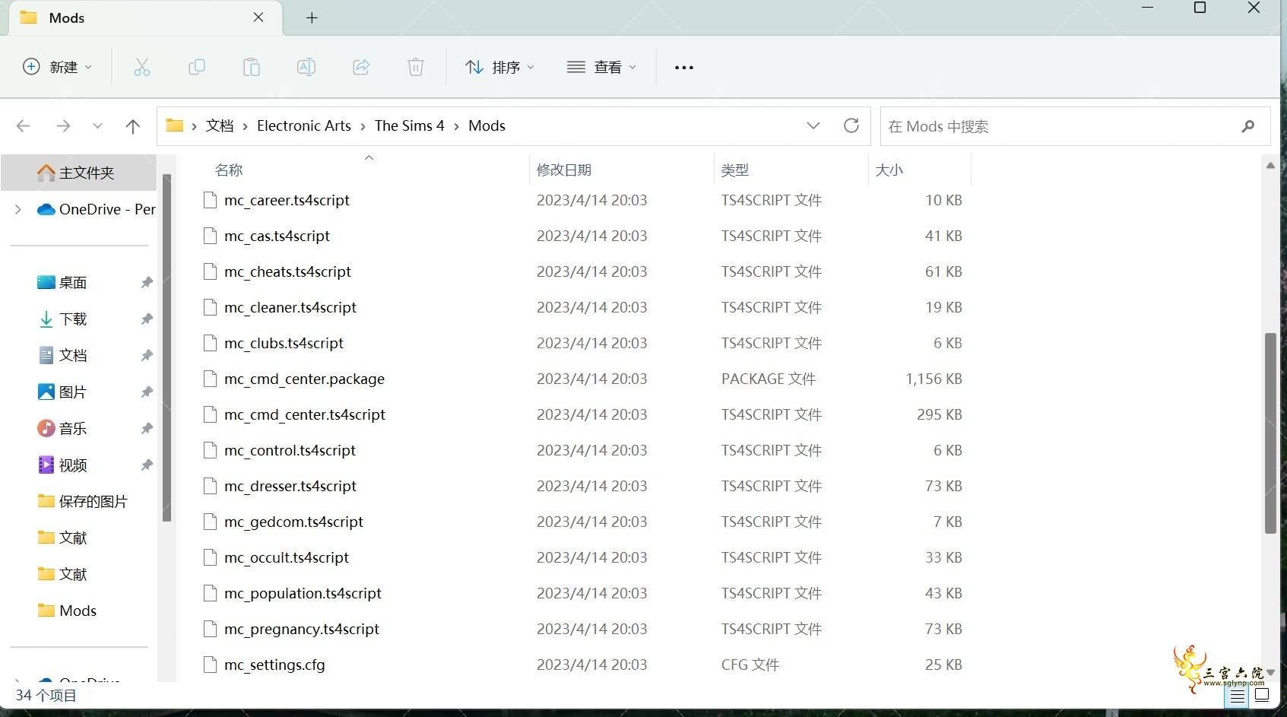Viewport: 1287px width, 717px height.
Task: Open the three-dot more options menu
Action: [684, 68]
